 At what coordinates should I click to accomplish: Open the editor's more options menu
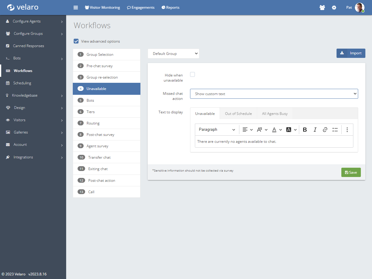point(347,130)
